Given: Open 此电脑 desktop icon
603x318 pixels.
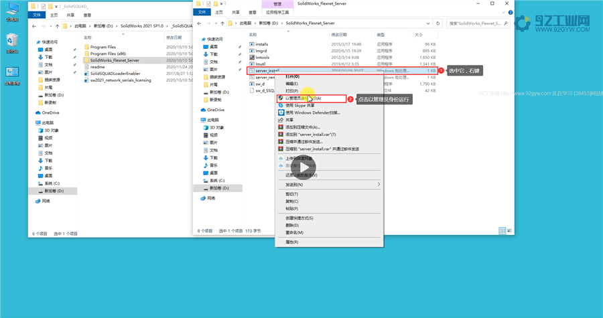Looking at the screenshot, I should pyautogui.click(x=12, y=11).
